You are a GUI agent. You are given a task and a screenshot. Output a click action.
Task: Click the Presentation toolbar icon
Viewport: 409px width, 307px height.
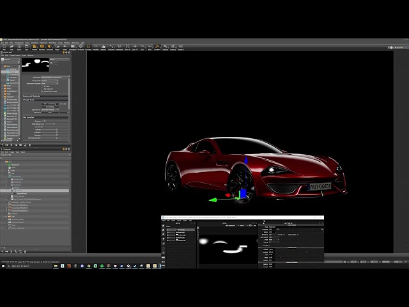[120, 47]
